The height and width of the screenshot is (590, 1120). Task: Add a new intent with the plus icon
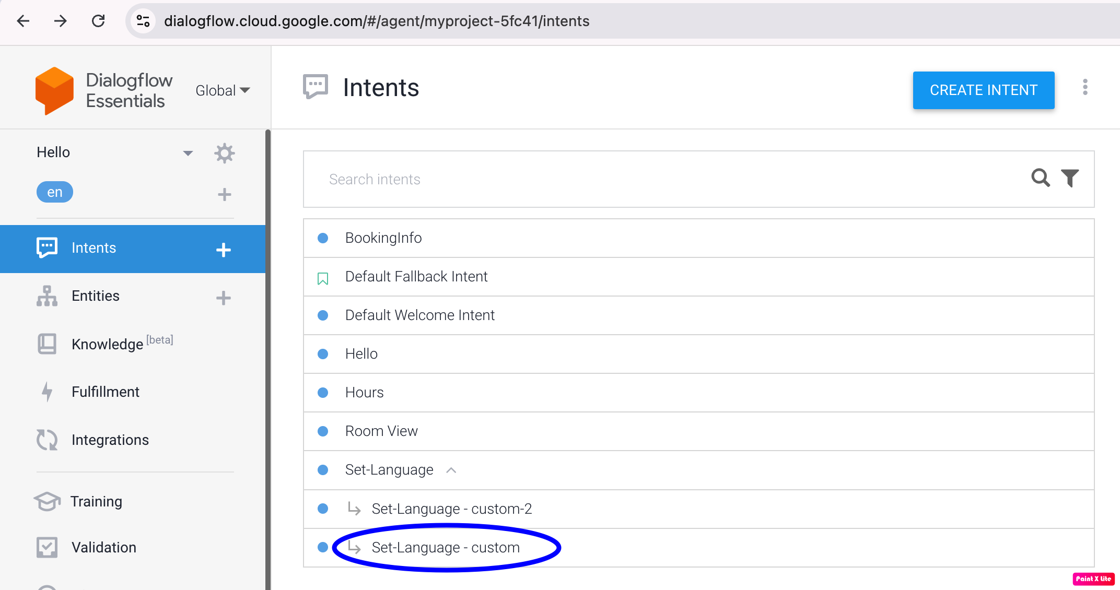click(223, 250)
